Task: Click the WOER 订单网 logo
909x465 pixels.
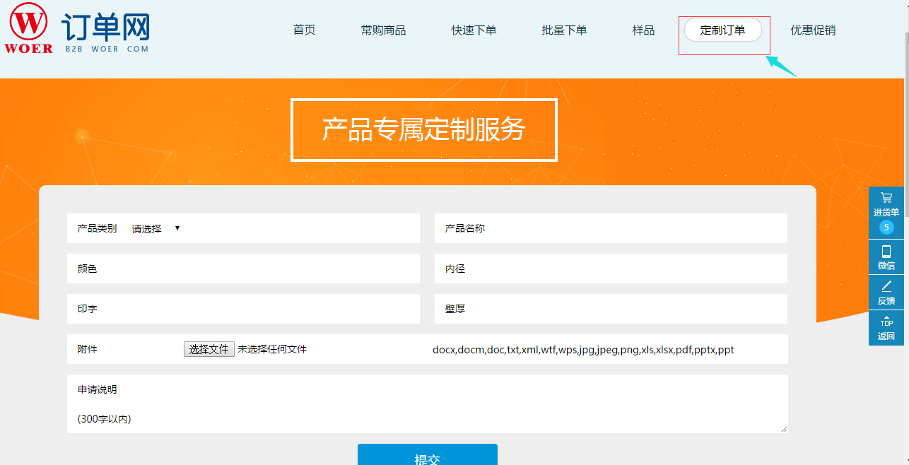Action: click(78, 30)
